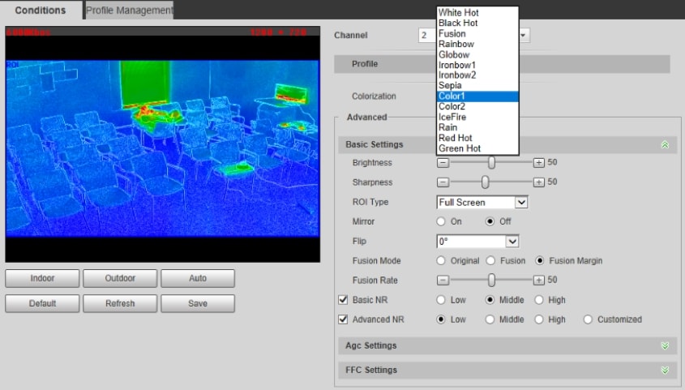This screenshot has height=390, width=685.
Task: Increase Sharpness with the plus icon
Action: pos(538,182)
